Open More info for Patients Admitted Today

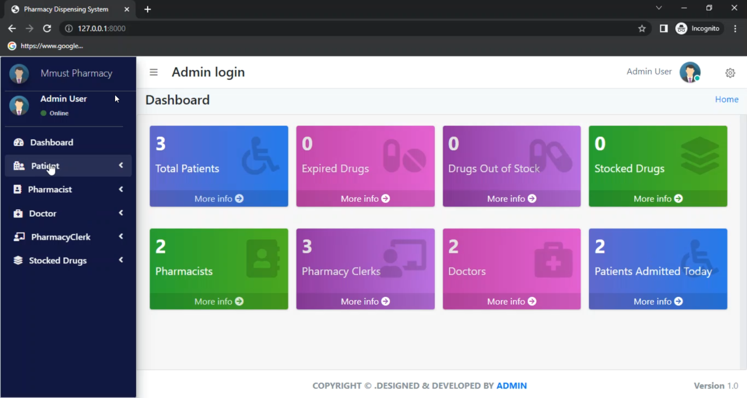(658, 301)
